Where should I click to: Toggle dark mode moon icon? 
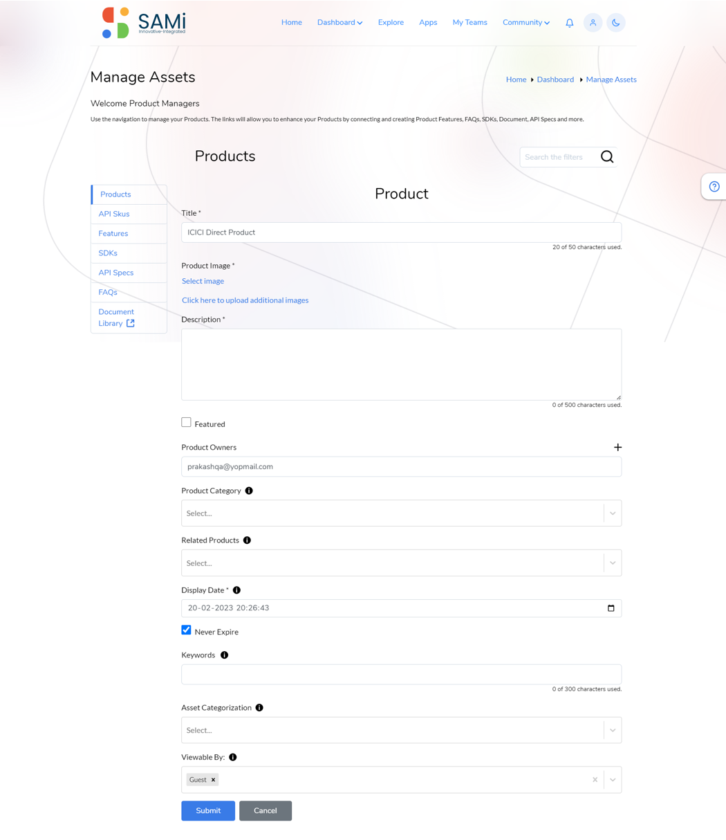coord(615,23)
